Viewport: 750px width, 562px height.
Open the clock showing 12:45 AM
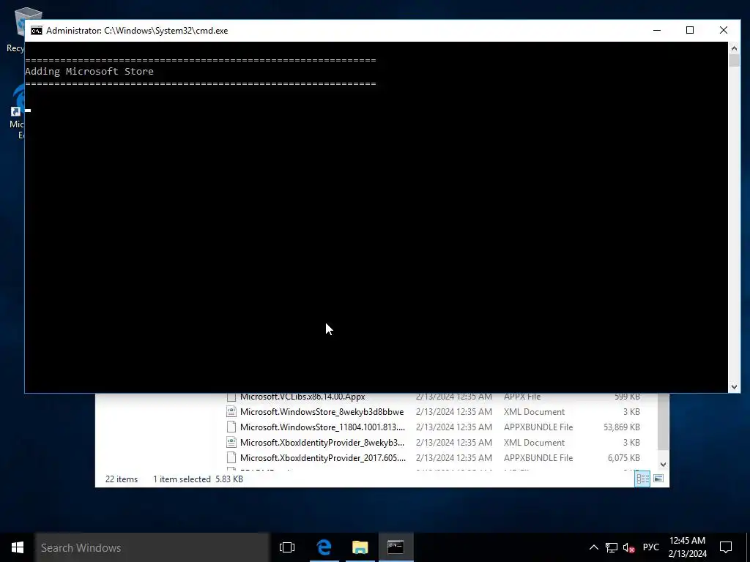687,547
